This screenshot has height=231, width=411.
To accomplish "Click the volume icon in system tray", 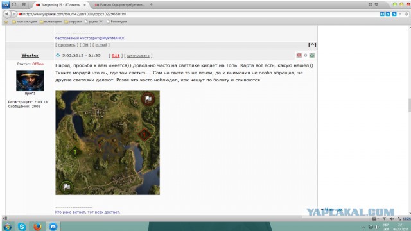I will [377, 227].
